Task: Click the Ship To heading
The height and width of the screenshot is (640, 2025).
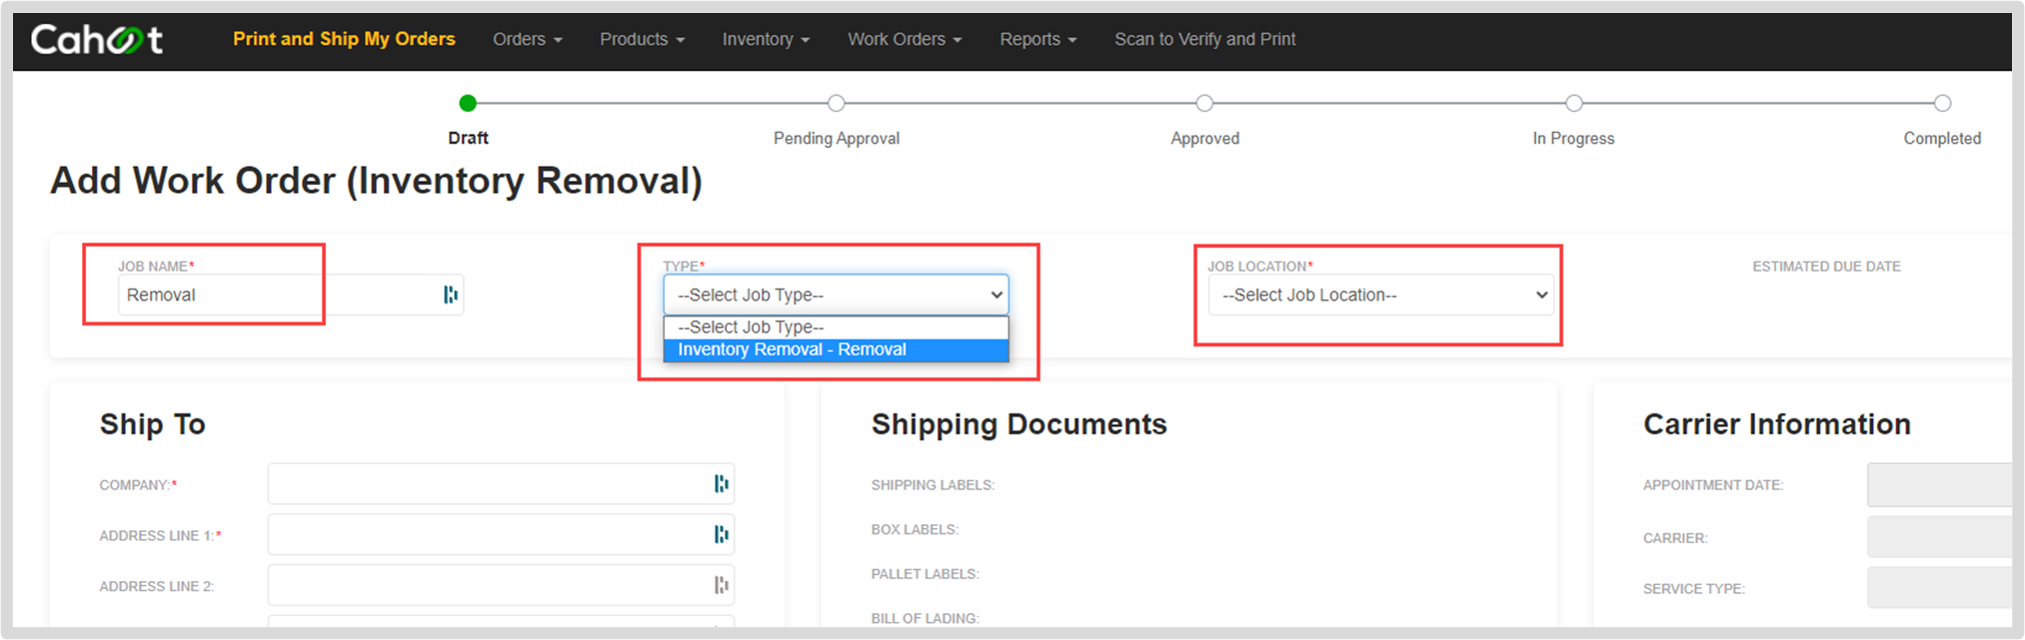Action: point(152,424)
